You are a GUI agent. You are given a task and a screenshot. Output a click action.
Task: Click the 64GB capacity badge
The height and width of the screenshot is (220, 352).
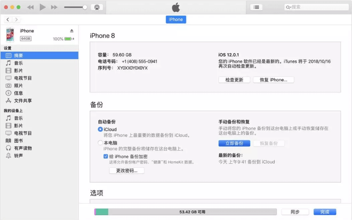(x=26, y=38)
